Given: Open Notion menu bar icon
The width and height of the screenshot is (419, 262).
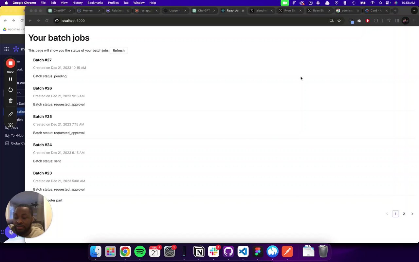Looking at the screenshot, I should 310,3.
